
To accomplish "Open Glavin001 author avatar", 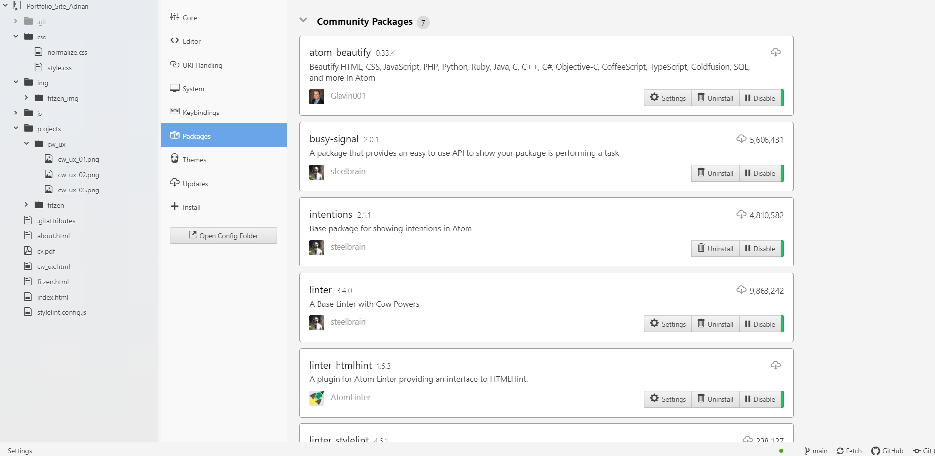I will coord(317,97).
